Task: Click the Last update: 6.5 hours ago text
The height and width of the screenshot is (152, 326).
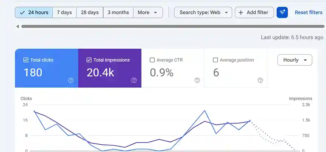Action: pos(292,37)
